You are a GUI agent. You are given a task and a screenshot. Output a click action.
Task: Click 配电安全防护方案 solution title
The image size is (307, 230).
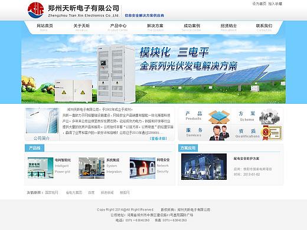[246, 159]
